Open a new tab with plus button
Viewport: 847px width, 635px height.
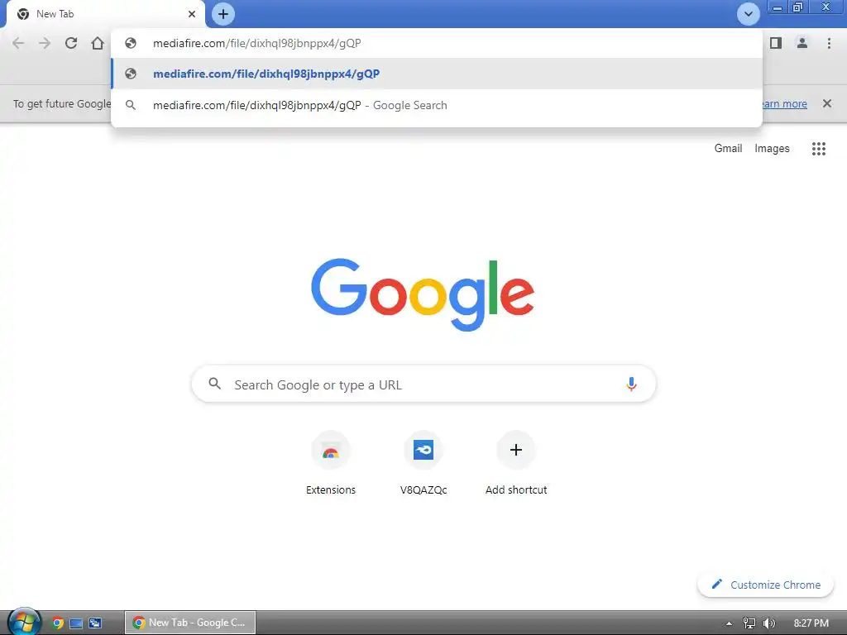point(223,14)
